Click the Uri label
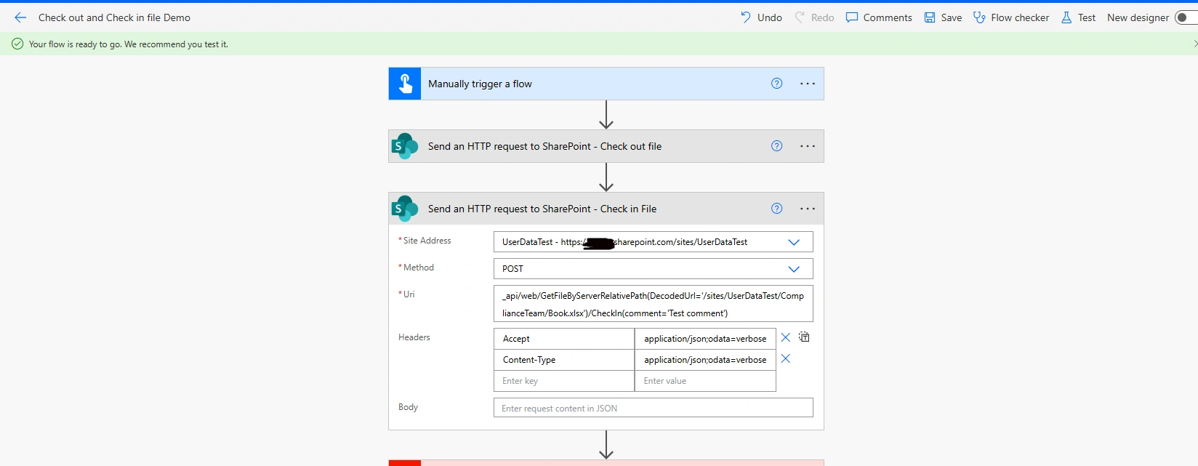 pos(409,294)
